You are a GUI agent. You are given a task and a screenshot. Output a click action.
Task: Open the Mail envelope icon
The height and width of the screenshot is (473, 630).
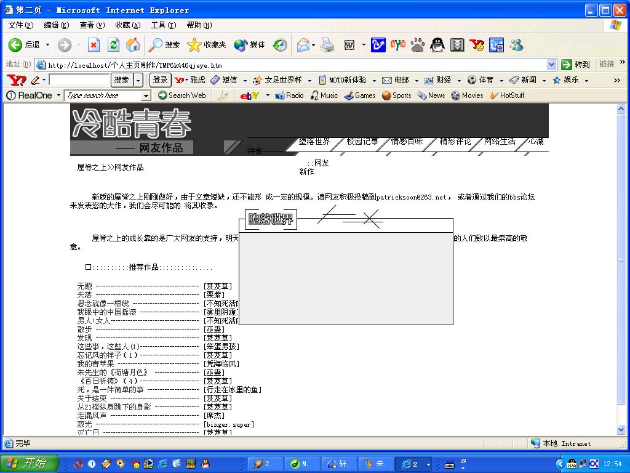[x=303, y=45]
